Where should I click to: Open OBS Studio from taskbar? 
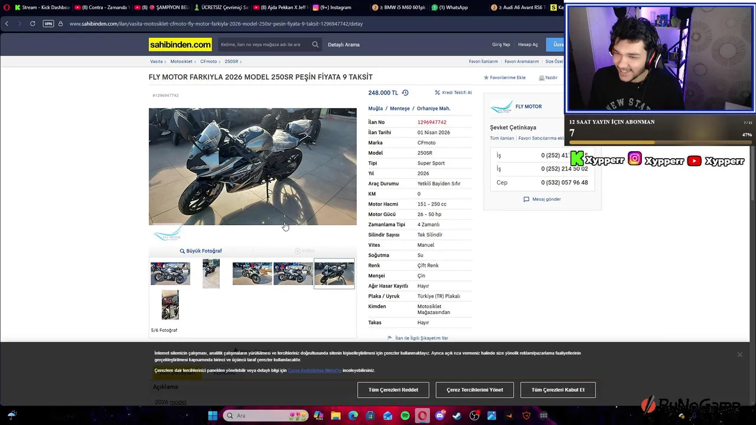pos(474,416)
